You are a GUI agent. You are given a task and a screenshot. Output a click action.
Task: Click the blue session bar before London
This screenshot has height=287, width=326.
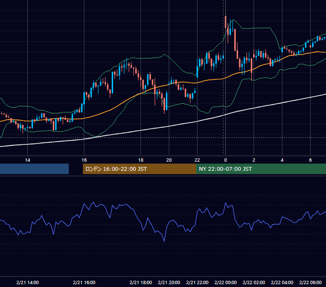click(x=35, y=169)
